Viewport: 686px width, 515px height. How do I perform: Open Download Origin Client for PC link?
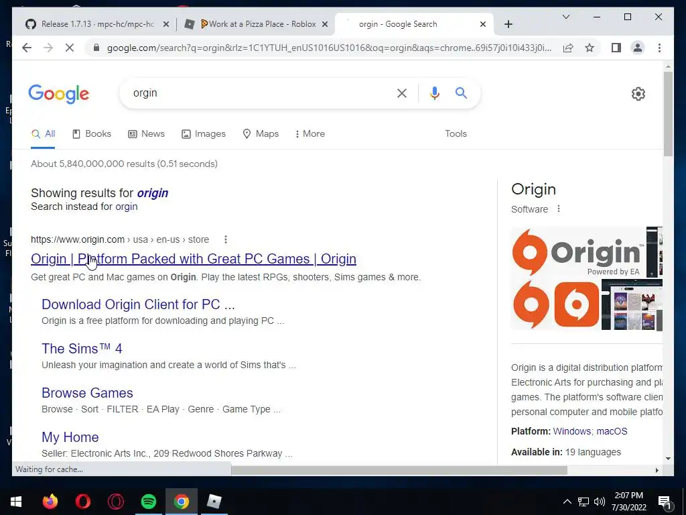point(138,304)
